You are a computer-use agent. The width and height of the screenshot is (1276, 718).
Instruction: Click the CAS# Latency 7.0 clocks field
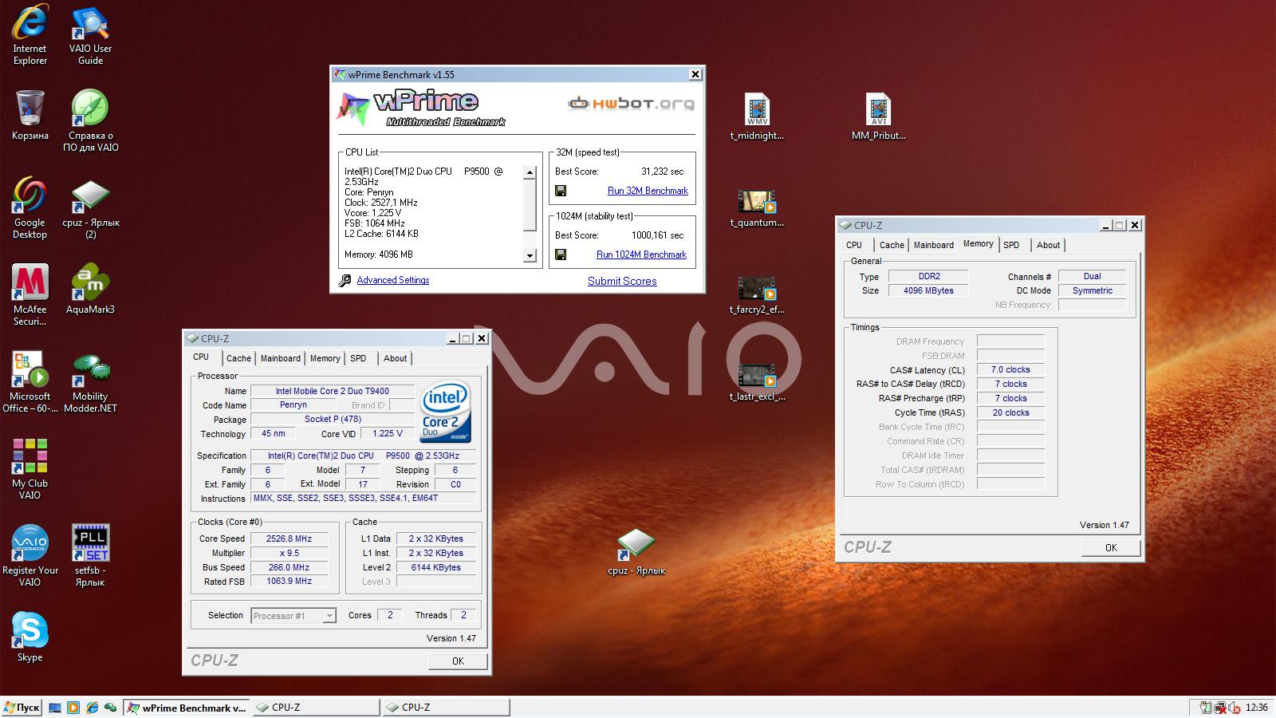1010,370
